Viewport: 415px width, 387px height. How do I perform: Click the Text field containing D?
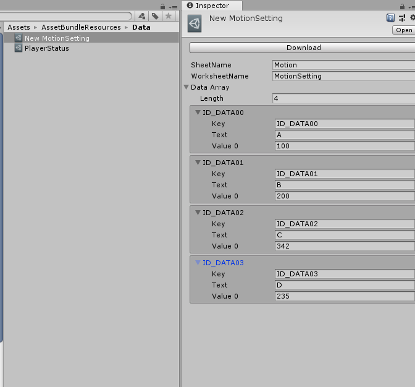pyautogui.click(x=345, y=285)
